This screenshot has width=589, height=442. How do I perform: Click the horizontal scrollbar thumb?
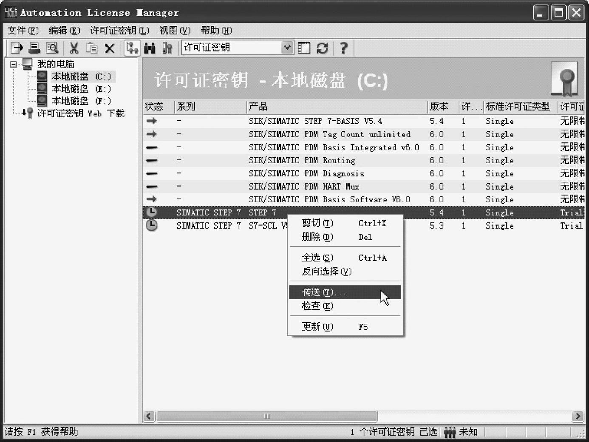266,416
